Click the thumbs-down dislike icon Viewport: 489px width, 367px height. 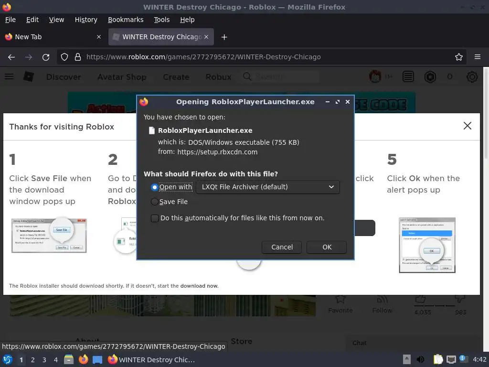click(x=460, y=299)
